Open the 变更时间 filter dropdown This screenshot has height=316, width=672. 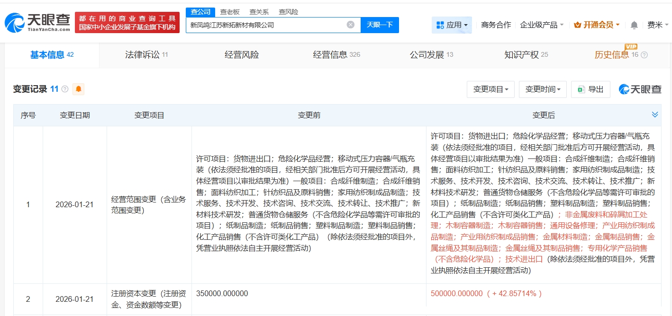pyautogui.click(x=543, y=89)
